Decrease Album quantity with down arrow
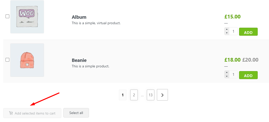 click(227, 33)
